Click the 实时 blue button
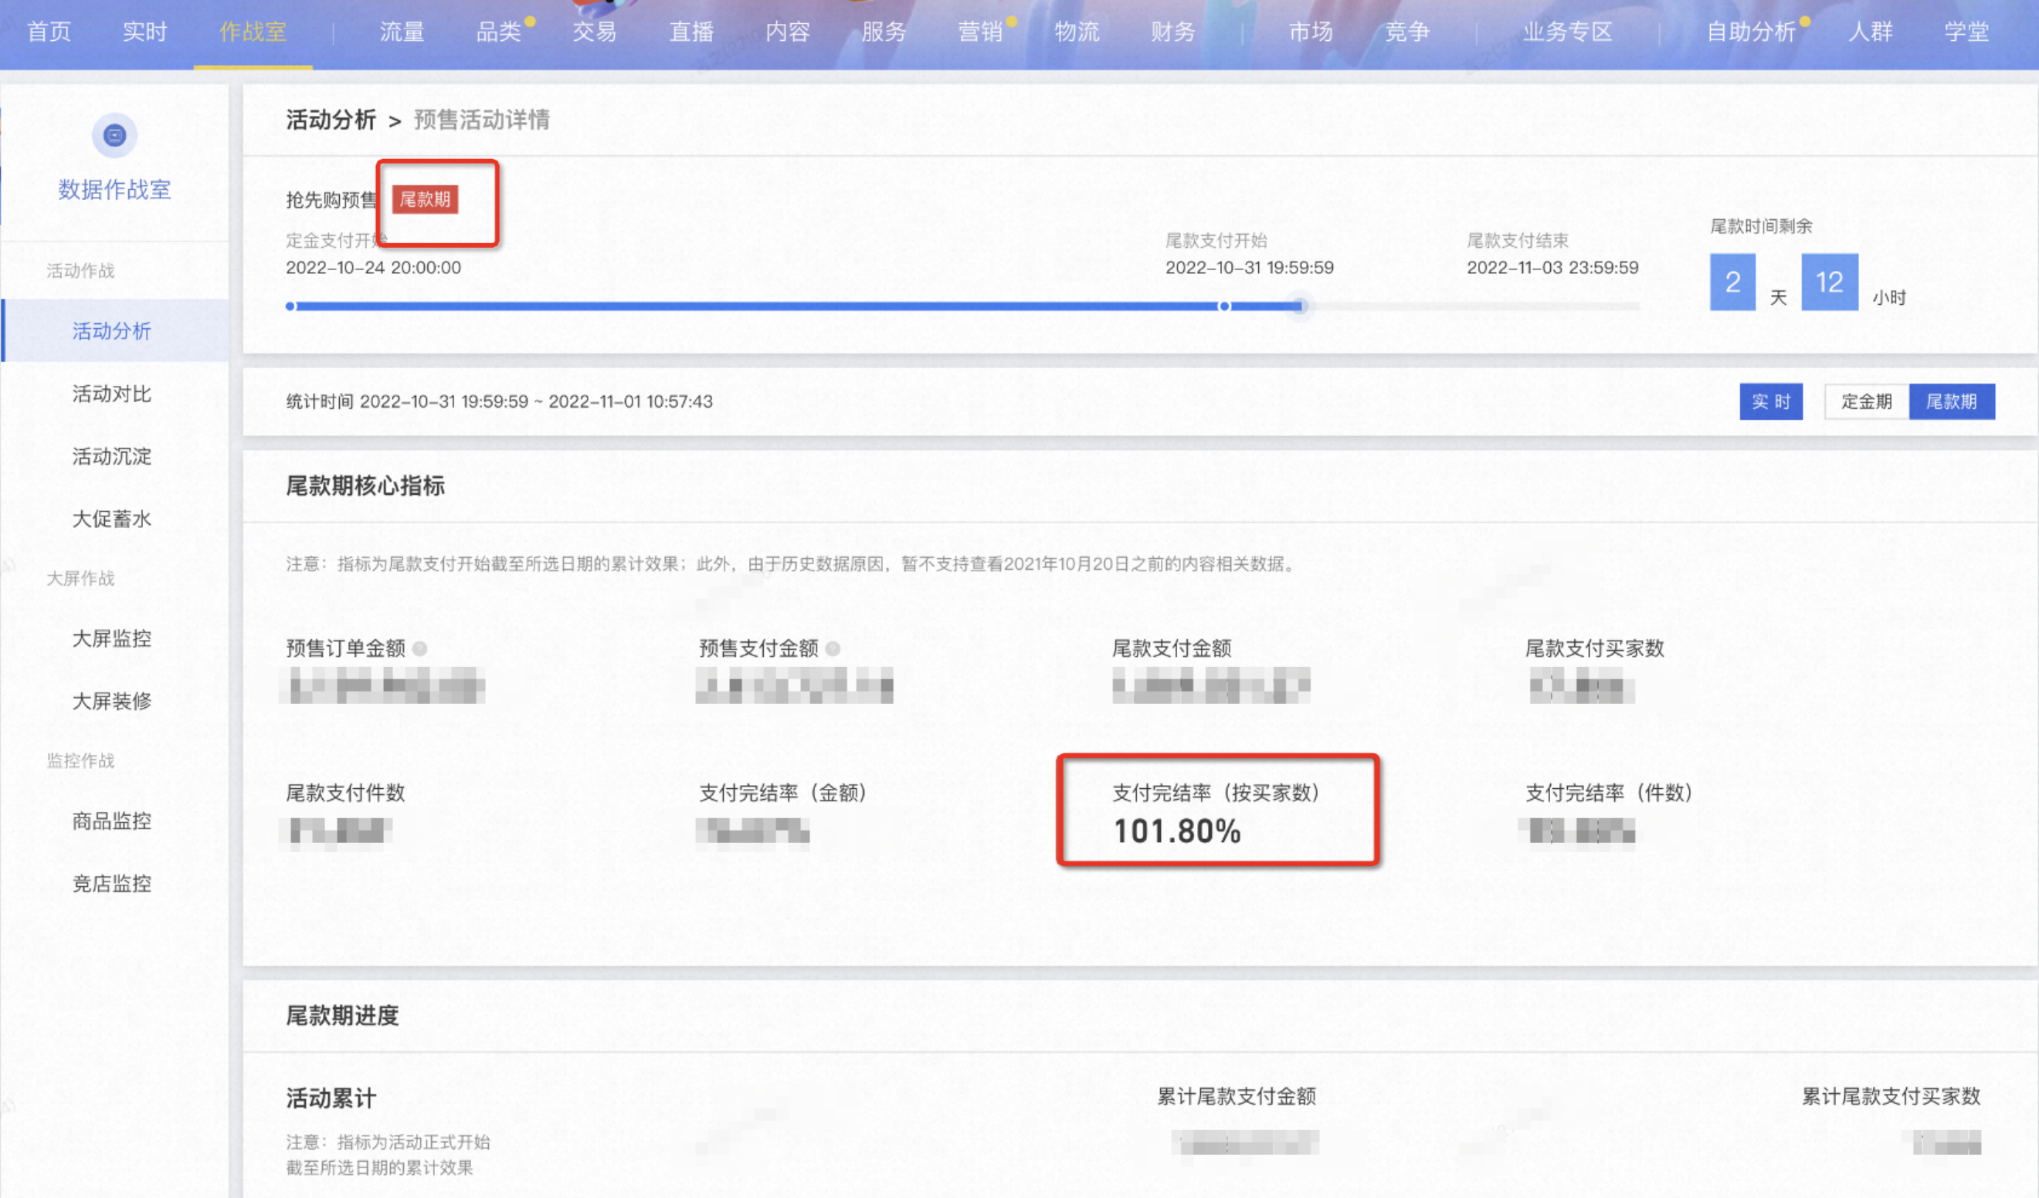Screen dimensions: 2039x1198 pyautogui.click(x=1770, y=401)
